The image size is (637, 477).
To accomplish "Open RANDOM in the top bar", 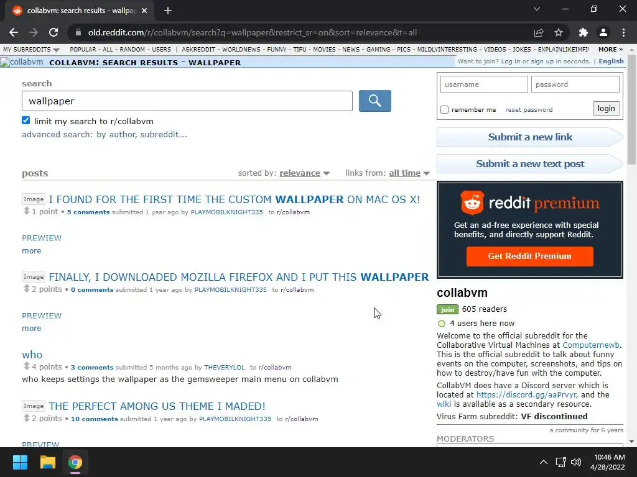I will [x=132, y=50].
